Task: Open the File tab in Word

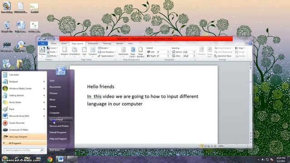Action: [x=43, y=43]
